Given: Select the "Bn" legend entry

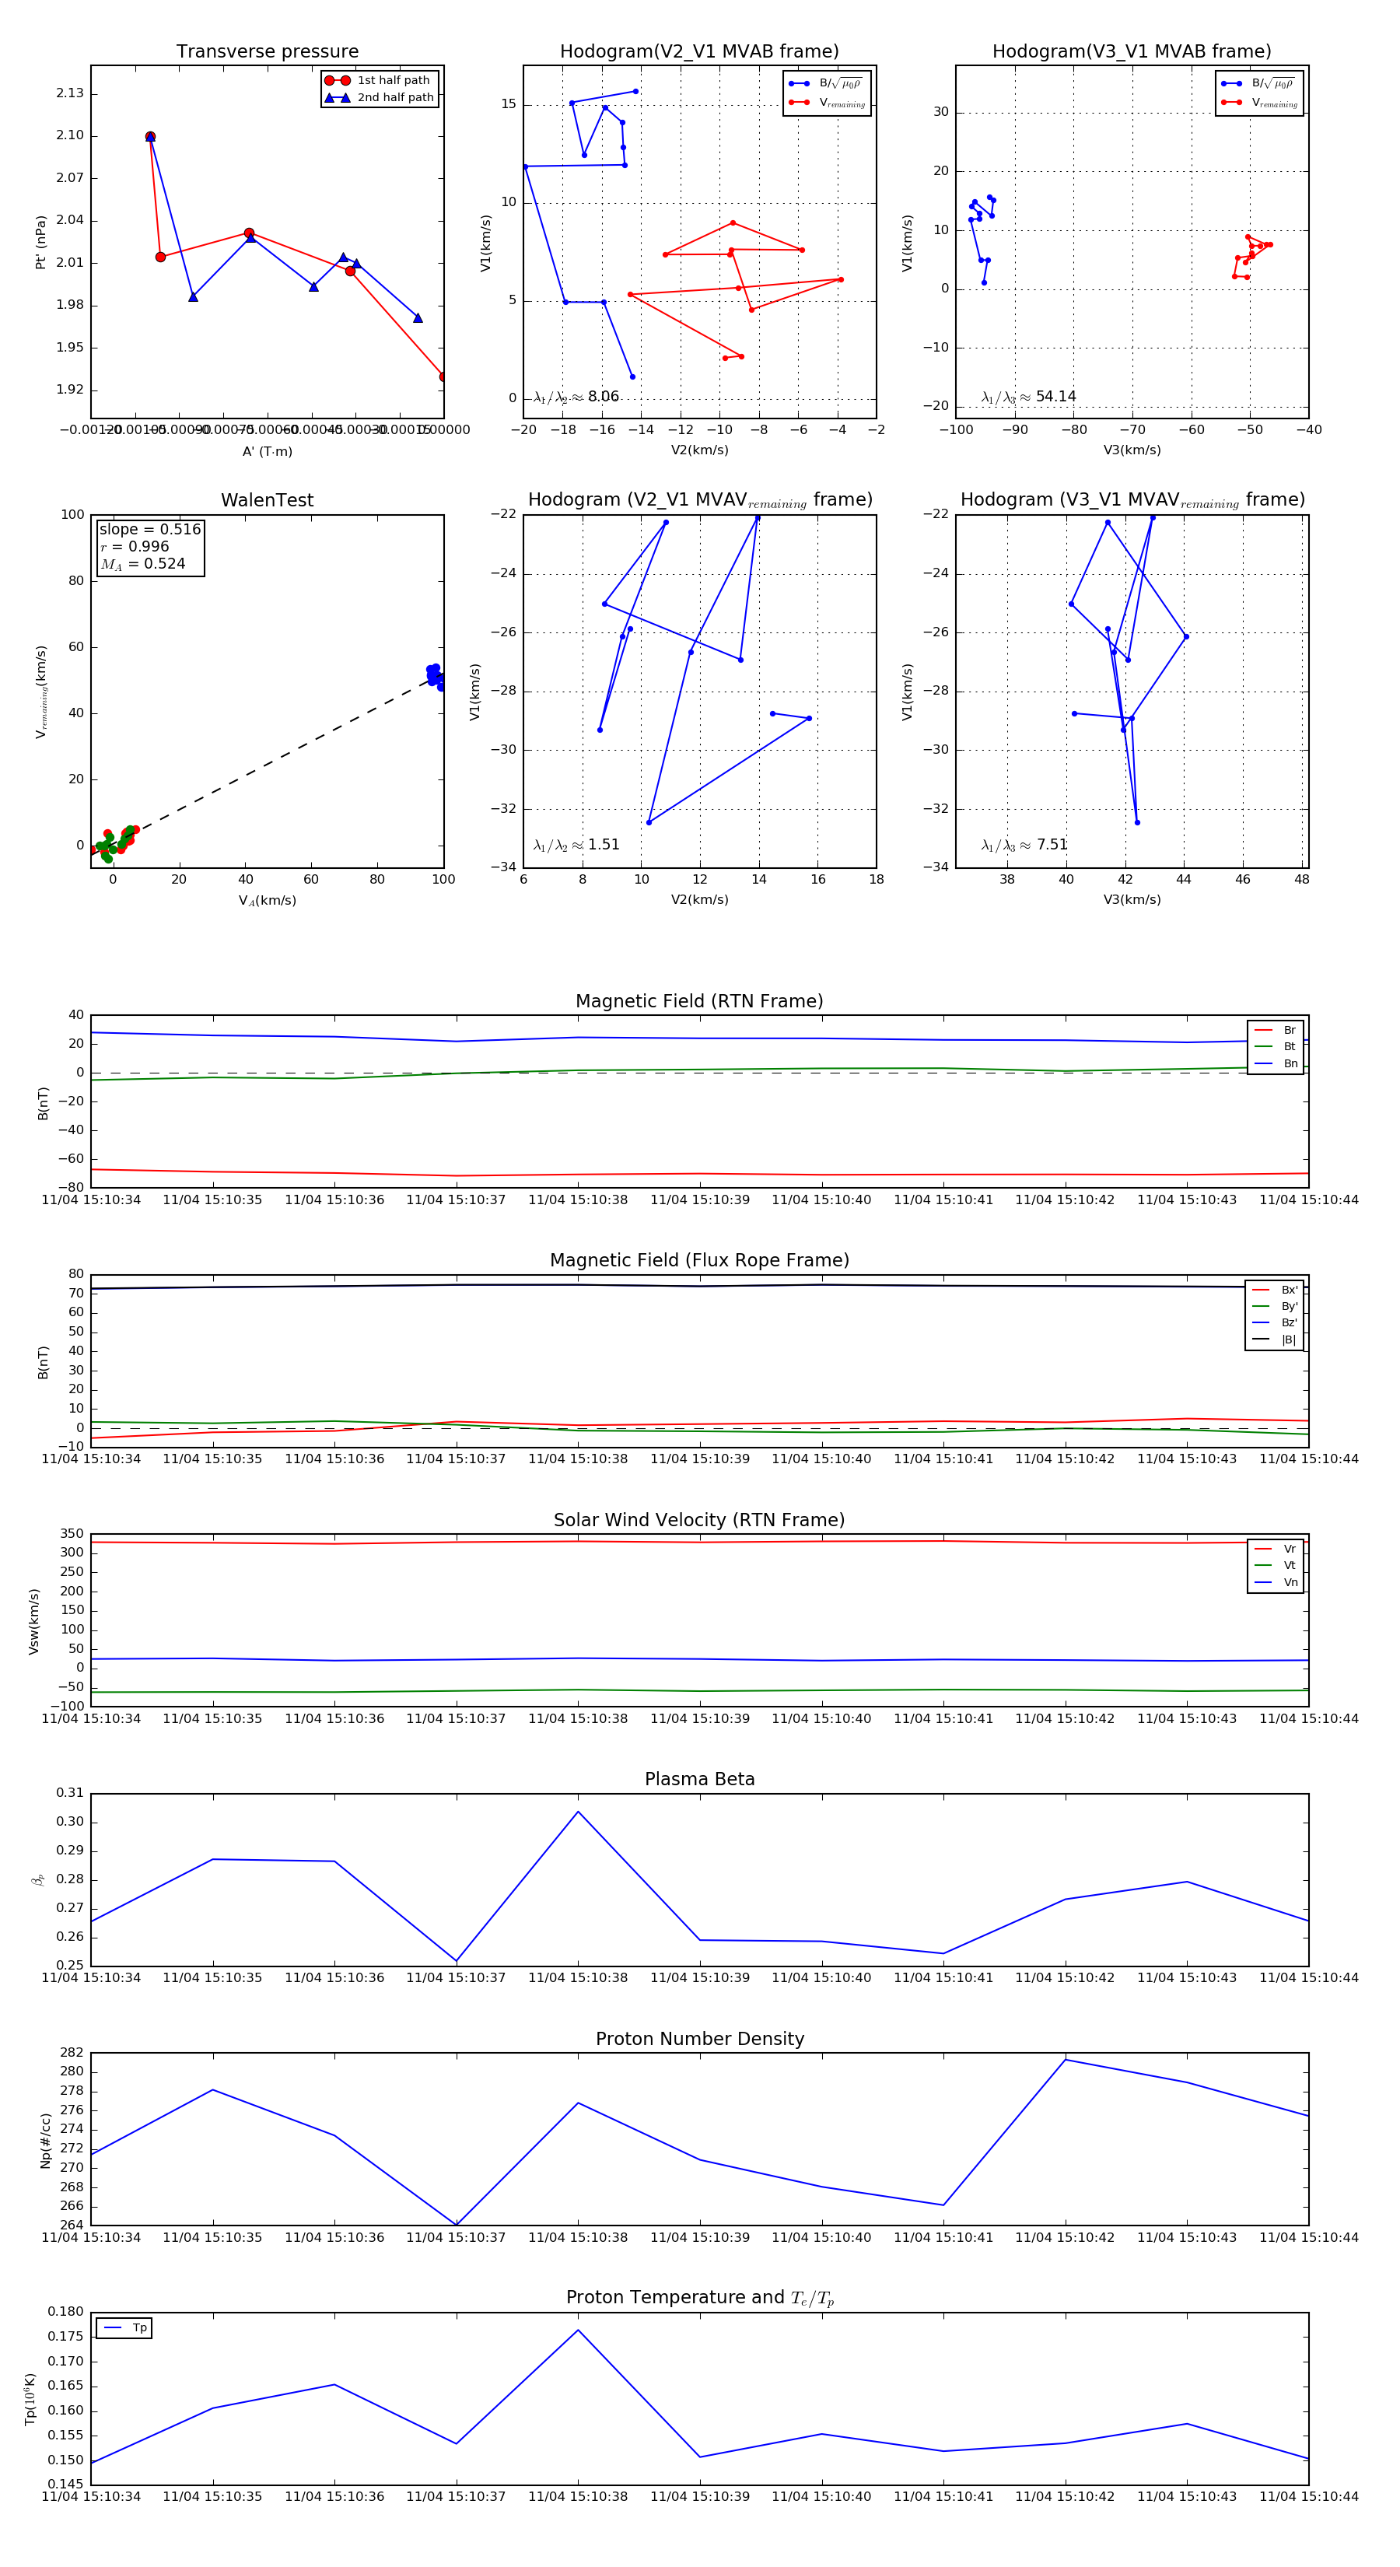Looking at the screenshot, I should 1276,1064.
